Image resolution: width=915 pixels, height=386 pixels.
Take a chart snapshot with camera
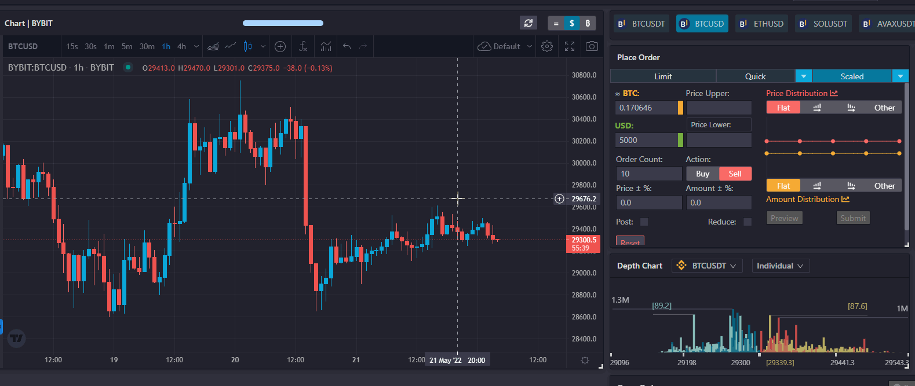pos(592,46)
